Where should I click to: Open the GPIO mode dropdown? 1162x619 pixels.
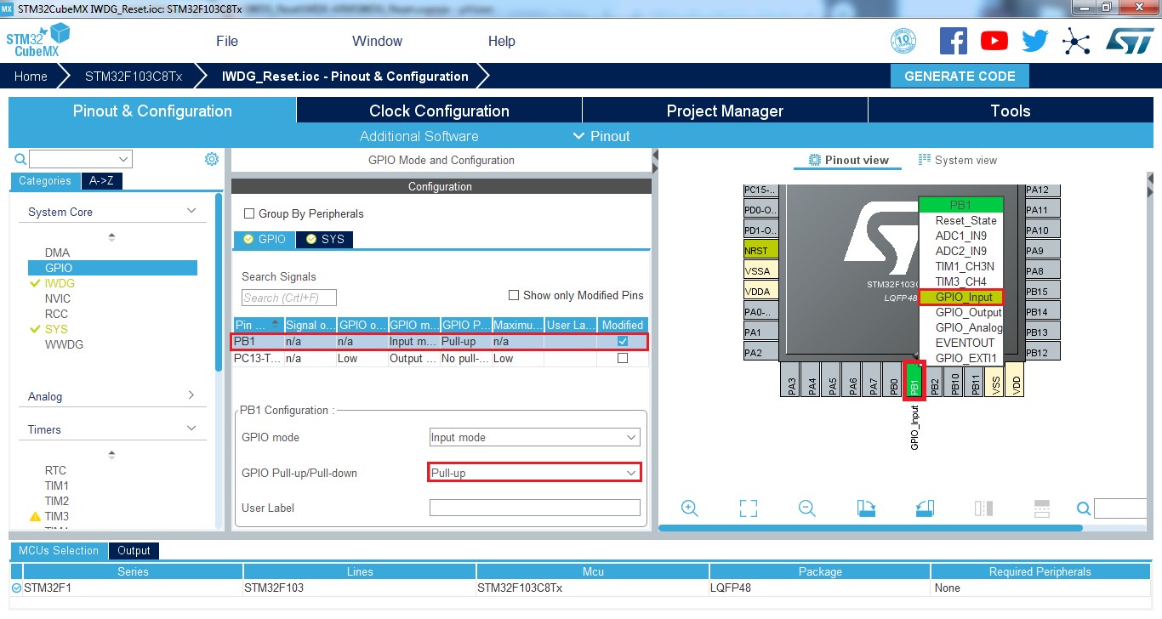(x=534, y=438)
